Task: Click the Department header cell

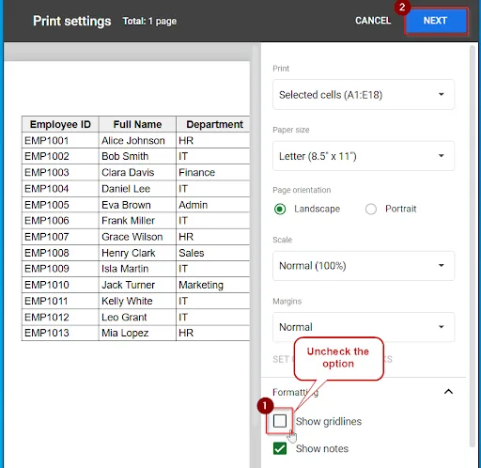Action: 213,124
